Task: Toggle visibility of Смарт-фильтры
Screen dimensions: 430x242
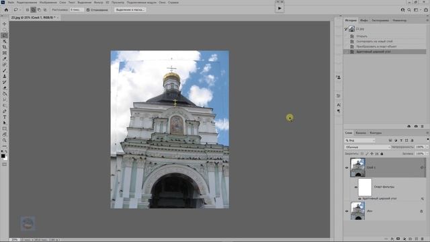Action: [356, 187]
